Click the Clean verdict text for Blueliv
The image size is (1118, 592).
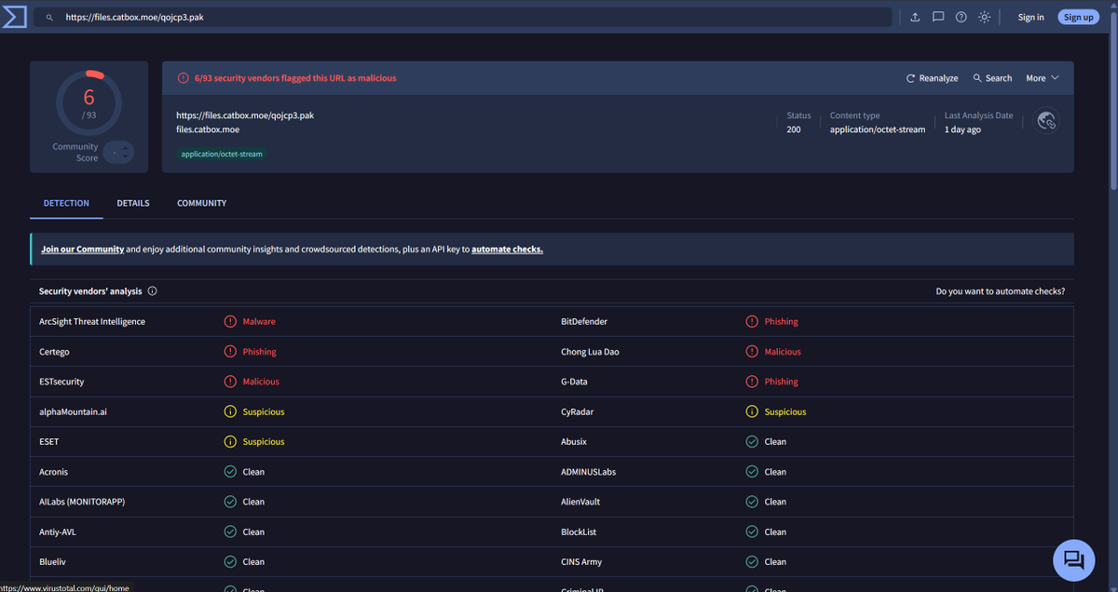click(253, 562)
